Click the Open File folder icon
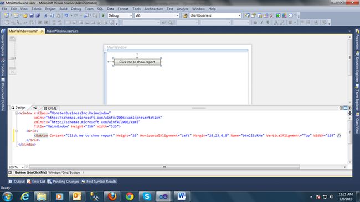 pos(25,15)
